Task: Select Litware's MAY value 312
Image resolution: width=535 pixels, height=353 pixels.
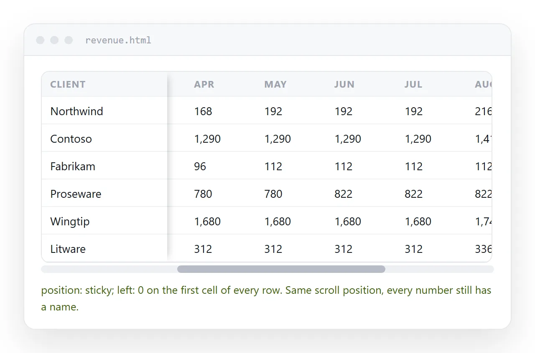Action: pyautogui.click(x=273, y=249)
